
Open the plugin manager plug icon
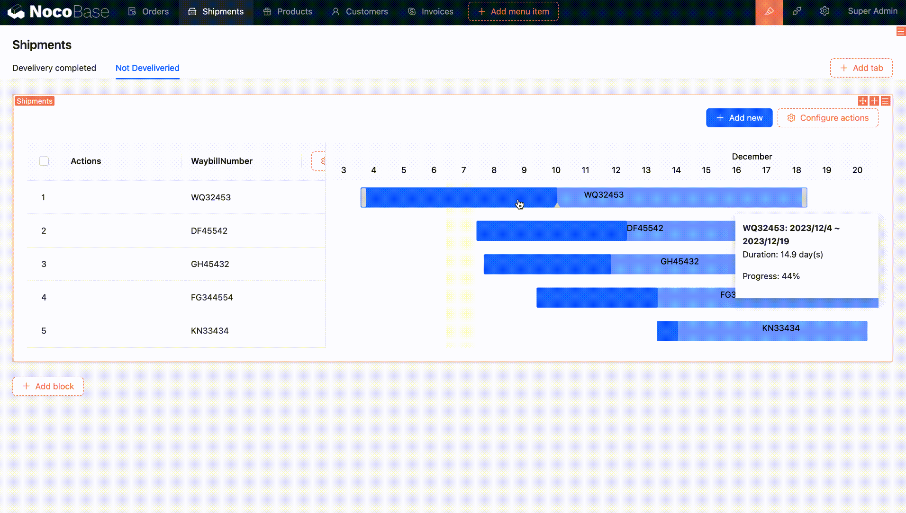pyautogui.click(x=797, y=11)
